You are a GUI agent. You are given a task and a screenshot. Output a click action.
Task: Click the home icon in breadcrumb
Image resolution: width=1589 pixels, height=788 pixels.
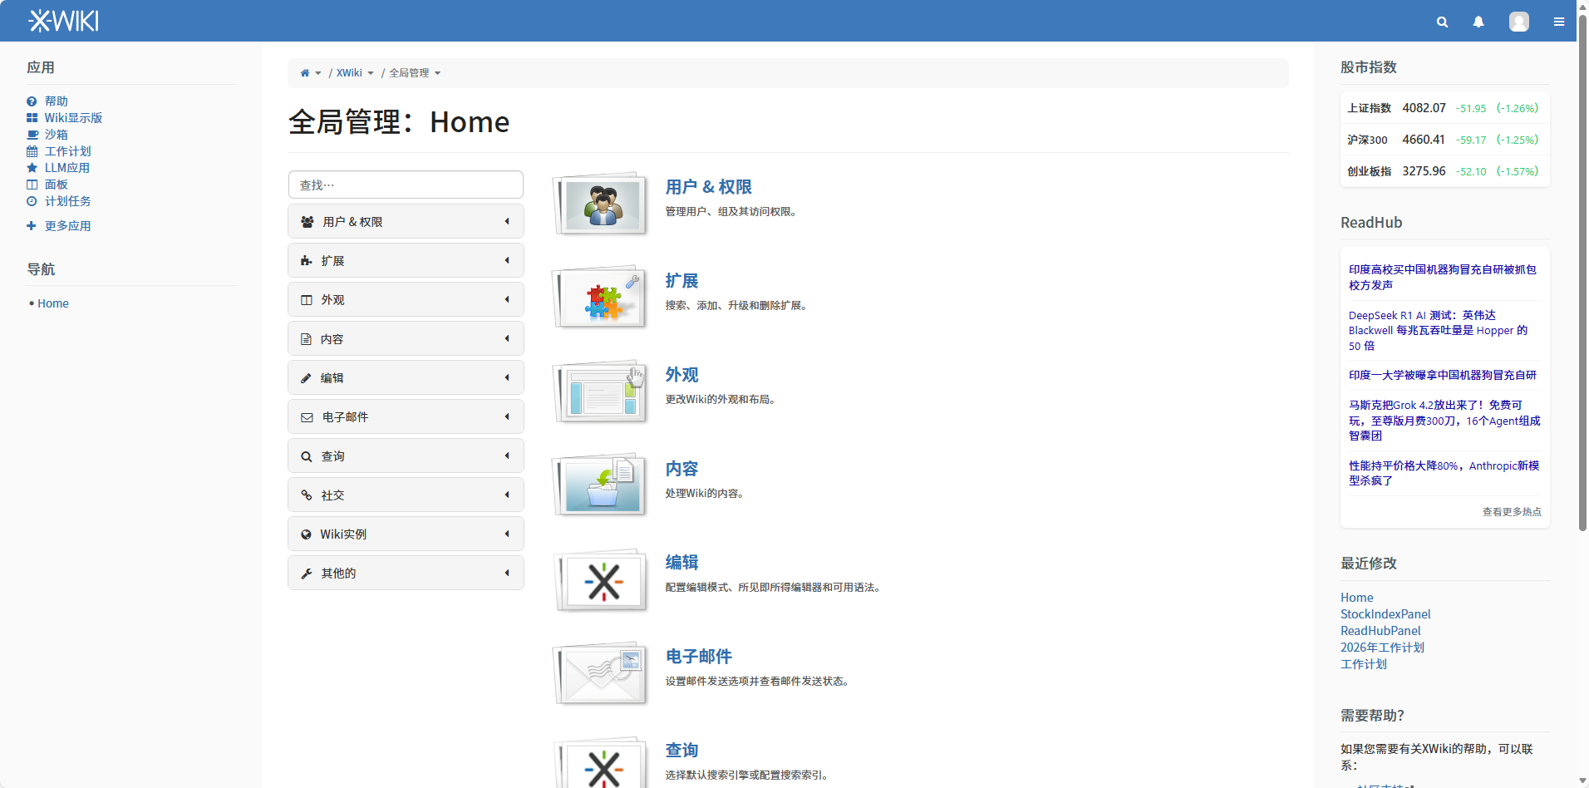pos(305,73)
